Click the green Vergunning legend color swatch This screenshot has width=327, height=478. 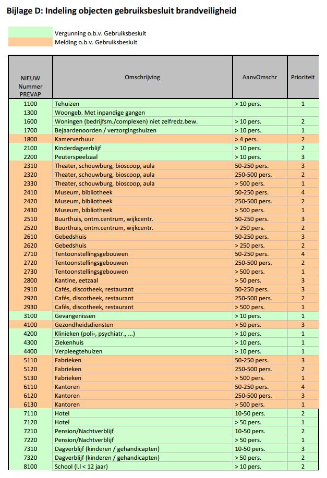pos(30,33)
